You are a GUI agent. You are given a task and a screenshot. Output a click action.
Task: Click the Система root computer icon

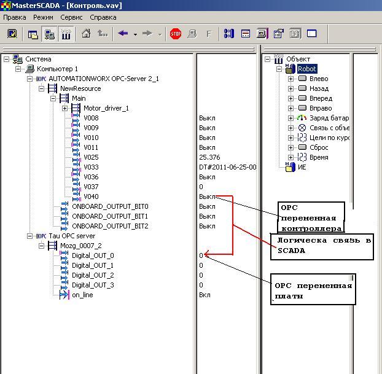pyautogui.click(x=18, y=60)
